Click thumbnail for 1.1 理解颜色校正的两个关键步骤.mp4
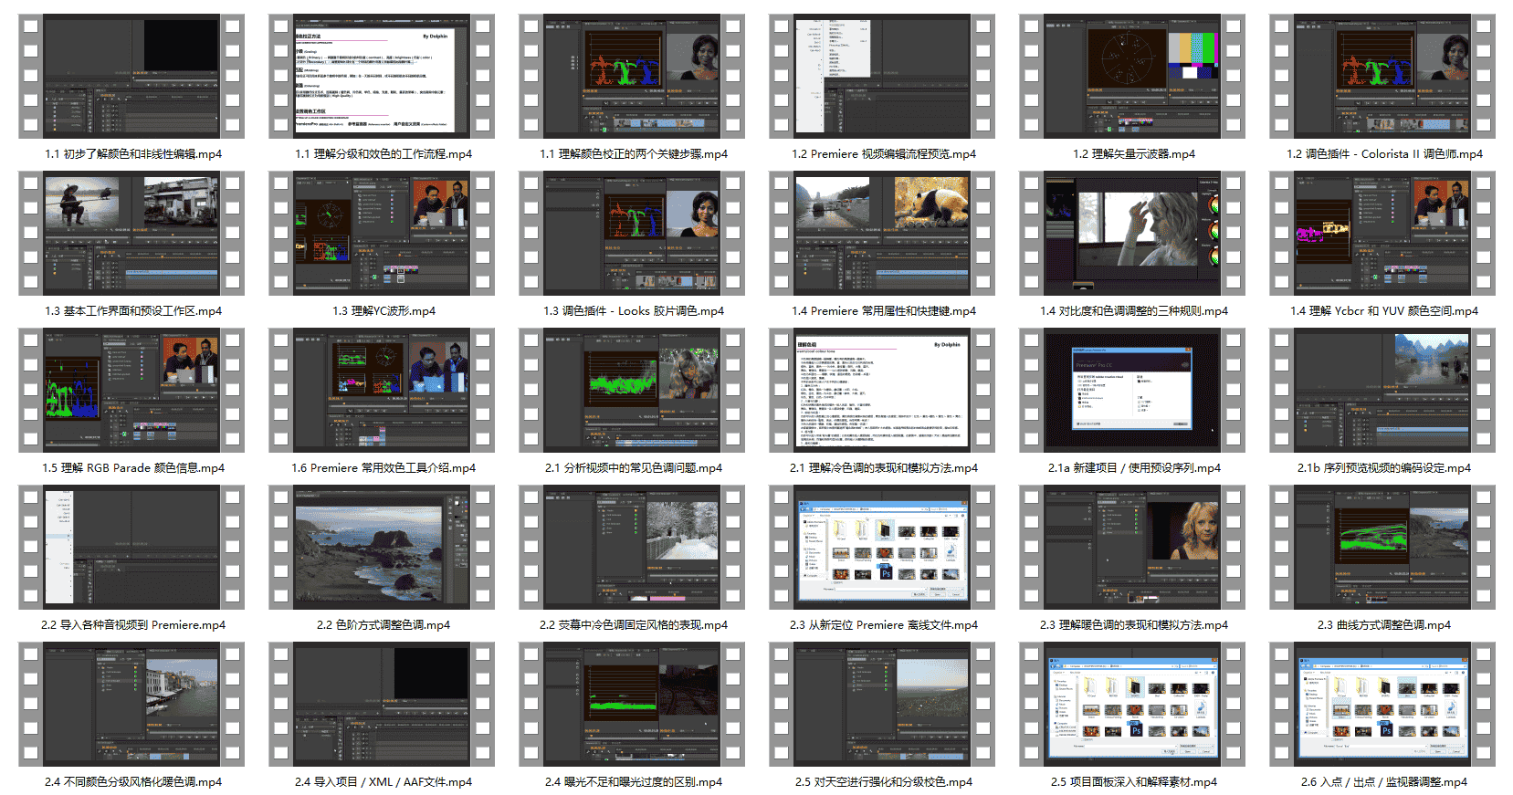The width and height of the screenshot is (1513, 795). 632,76
